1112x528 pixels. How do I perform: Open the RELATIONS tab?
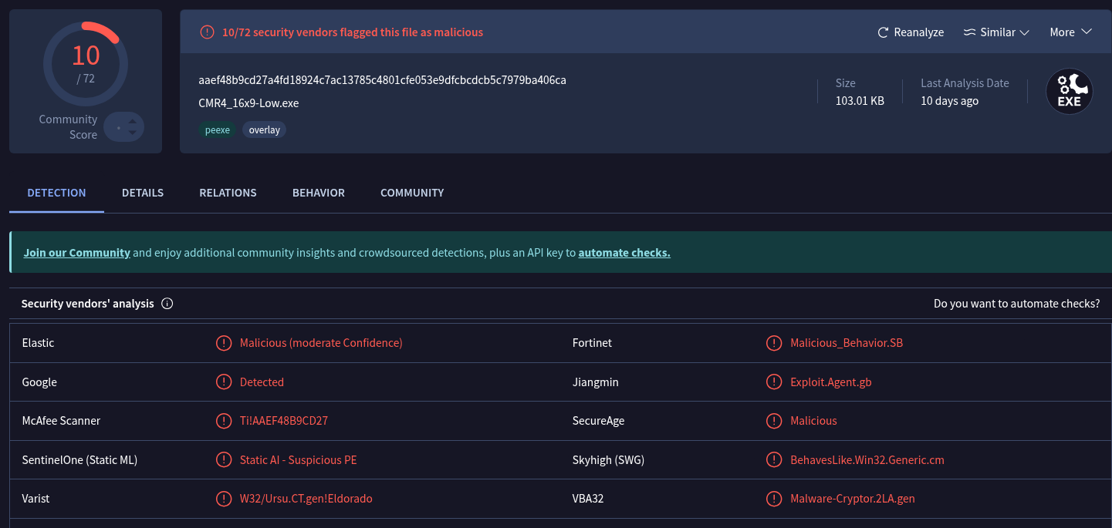click(x=228, y=193)
